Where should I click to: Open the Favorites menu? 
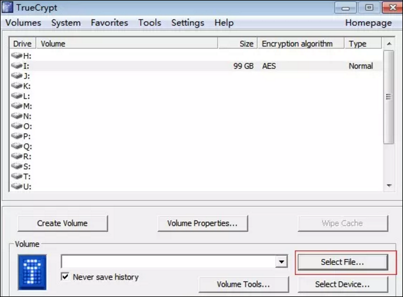[x=109, y=22]
